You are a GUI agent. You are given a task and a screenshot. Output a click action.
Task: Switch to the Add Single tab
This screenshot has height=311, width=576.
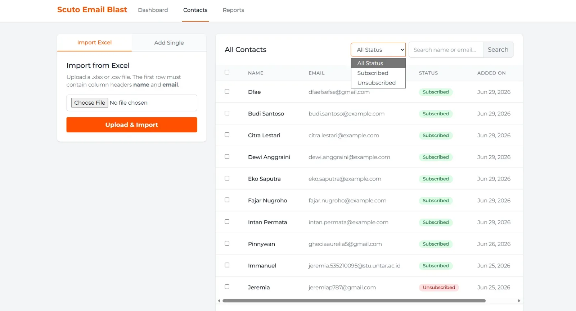(x=169, y=43)
